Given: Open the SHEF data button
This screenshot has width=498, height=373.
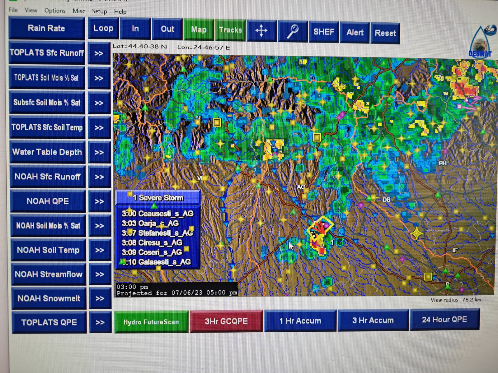Looking at the screenshot, I should coord(324,32).
